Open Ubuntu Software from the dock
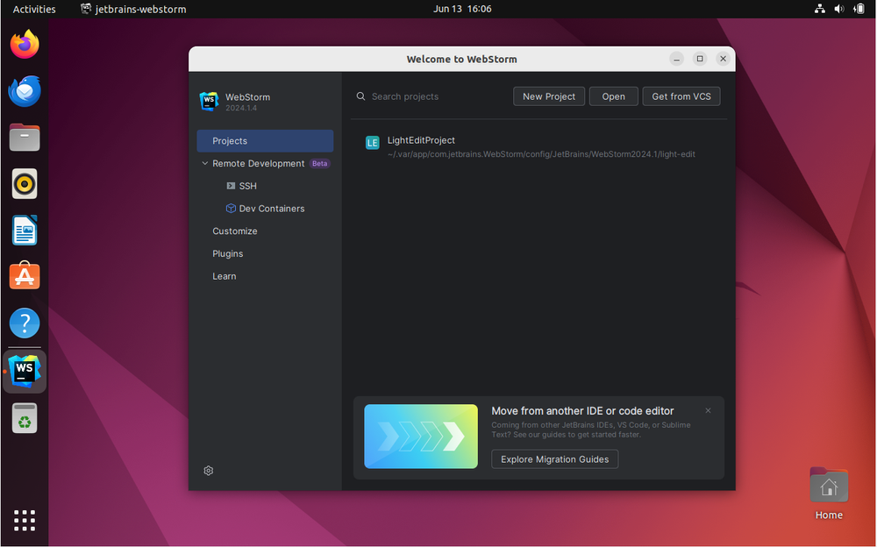The image size is (877, 547). coord(25,276)
